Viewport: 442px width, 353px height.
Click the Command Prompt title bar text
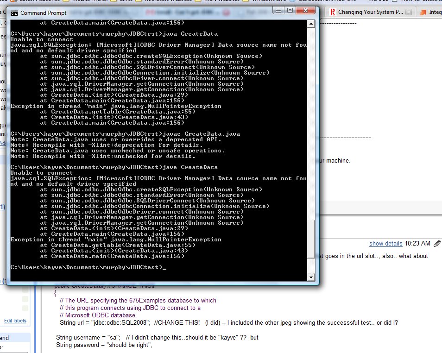coord(44,13)
